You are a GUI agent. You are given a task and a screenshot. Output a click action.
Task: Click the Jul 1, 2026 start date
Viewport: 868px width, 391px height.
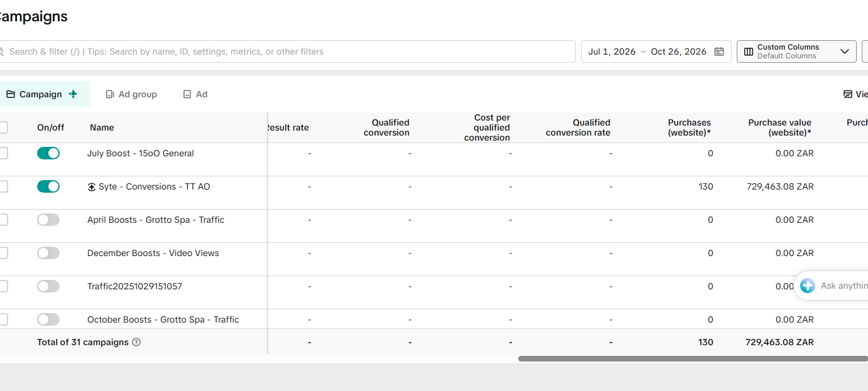(612, 51)
